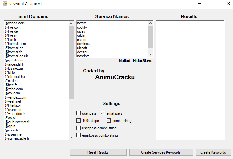Disable the 100k steps checkbox
This screenshot has width=233, height=159.
(79, 121)
